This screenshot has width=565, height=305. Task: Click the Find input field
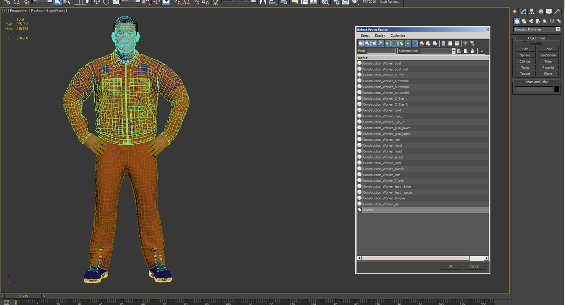click(381, 51)
